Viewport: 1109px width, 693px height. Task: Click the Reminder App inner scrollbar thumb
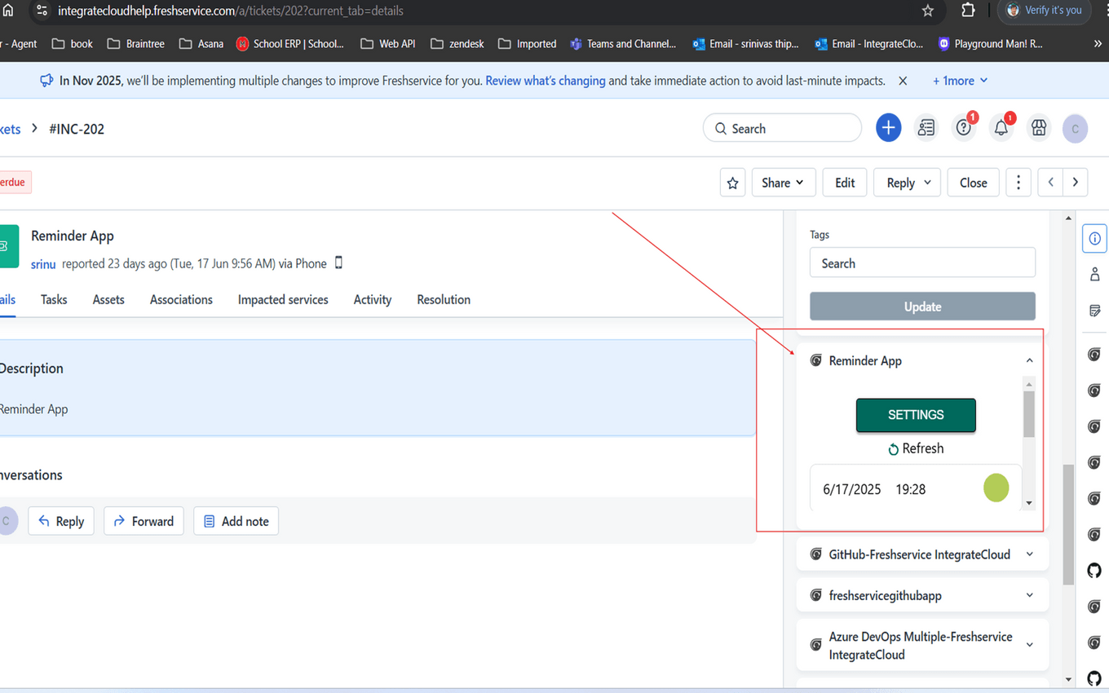(x=1029, y=414)
